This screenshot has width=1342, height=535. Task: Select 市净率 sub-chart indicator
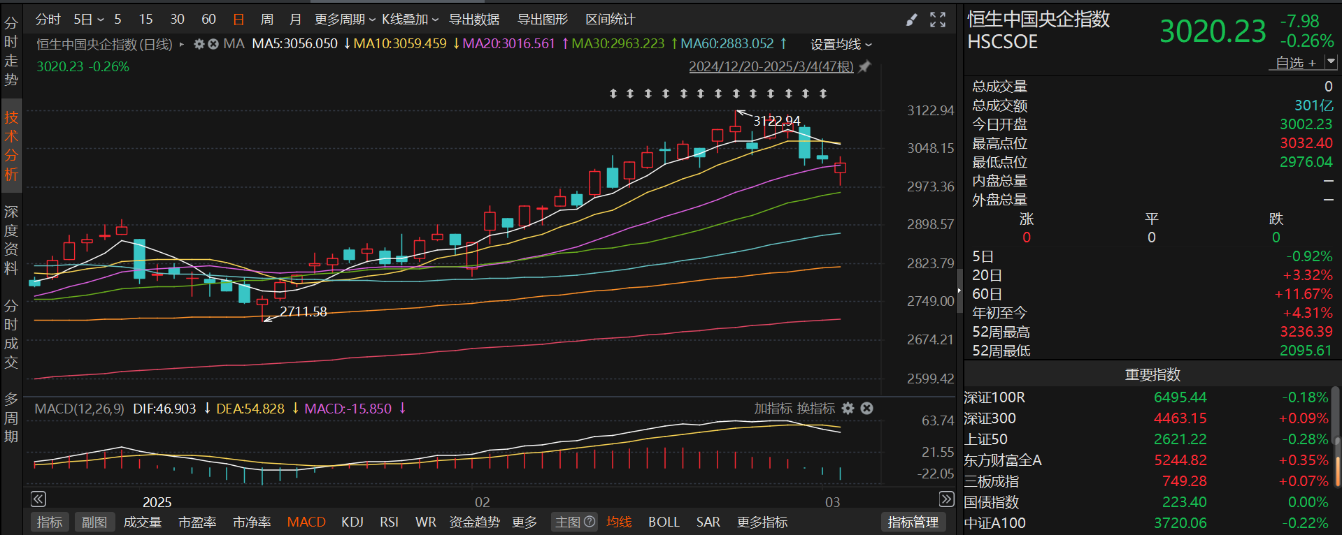point(252,522)
